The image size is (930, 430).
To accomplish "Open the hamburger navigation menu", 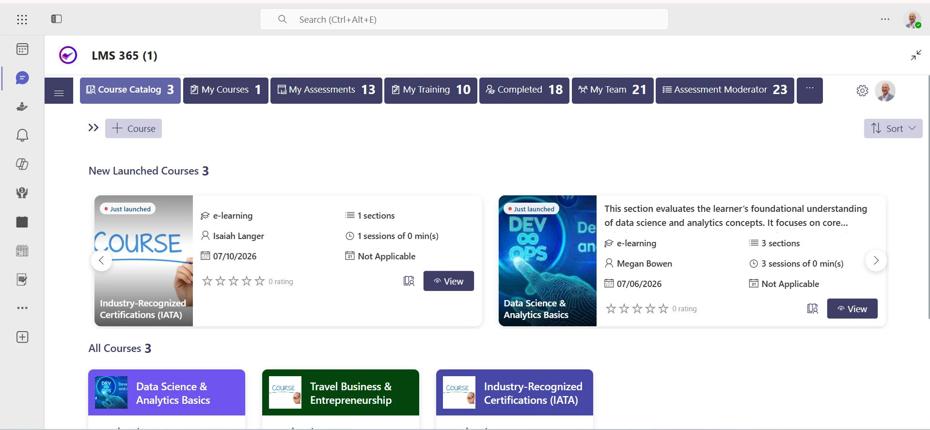I will point(59,91).
